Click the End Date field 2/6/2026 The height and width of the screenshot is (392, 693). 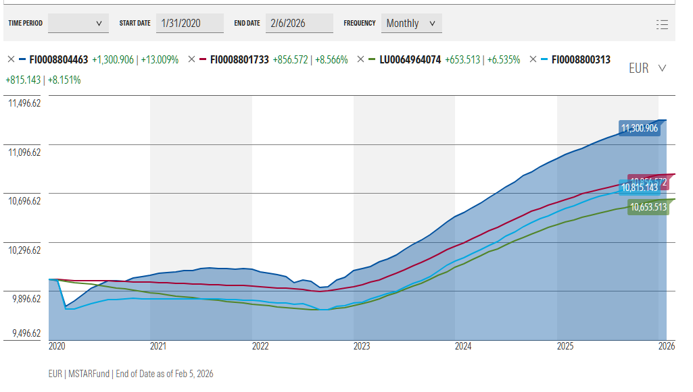299,23
